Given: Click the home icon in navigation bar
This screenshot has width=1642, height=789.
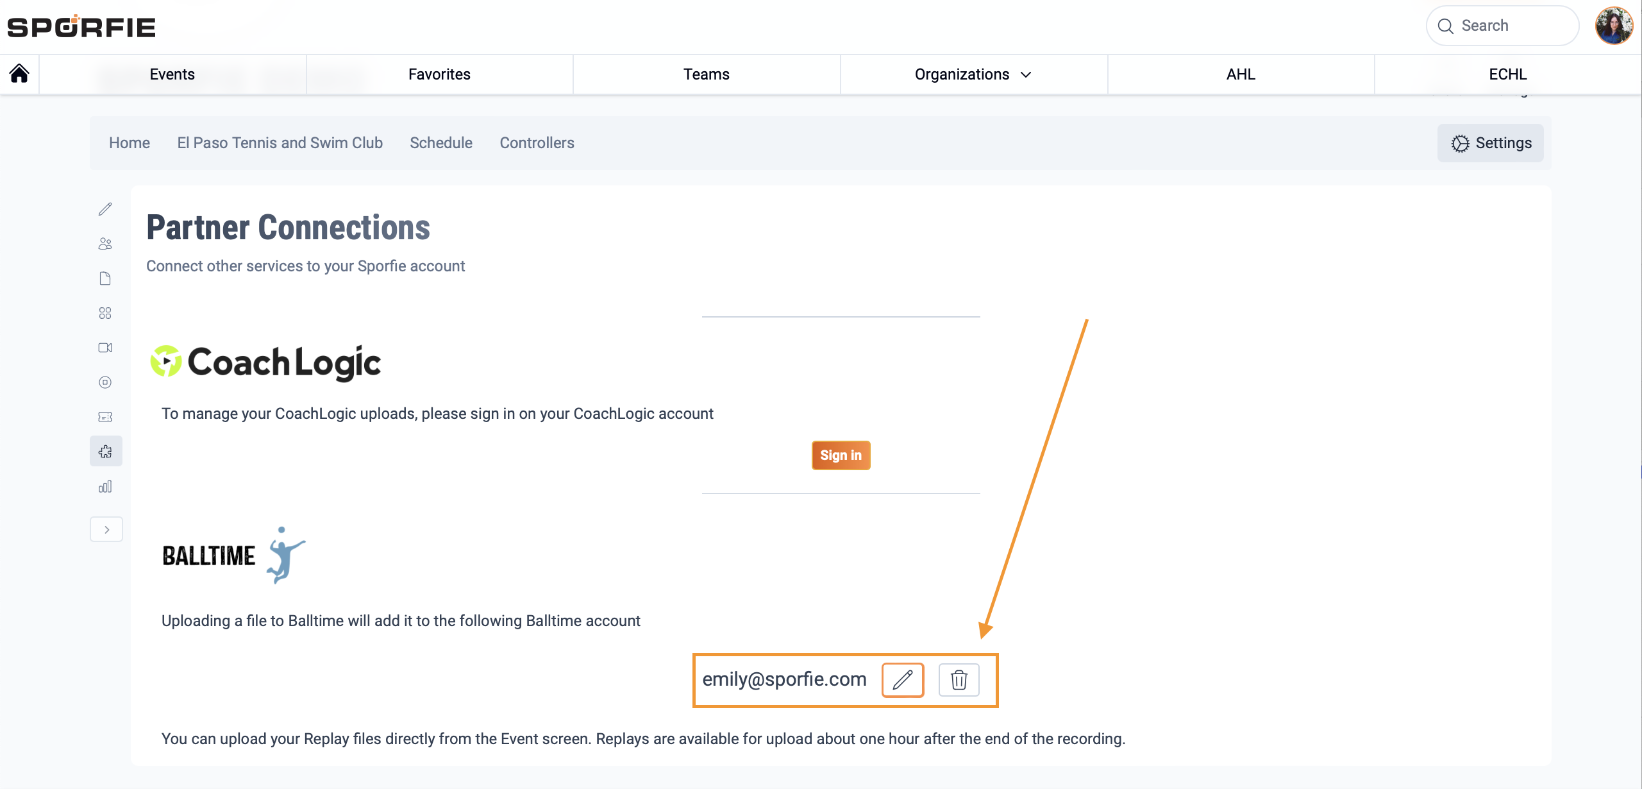Looking at the screenshot, I should coord(19,74).
